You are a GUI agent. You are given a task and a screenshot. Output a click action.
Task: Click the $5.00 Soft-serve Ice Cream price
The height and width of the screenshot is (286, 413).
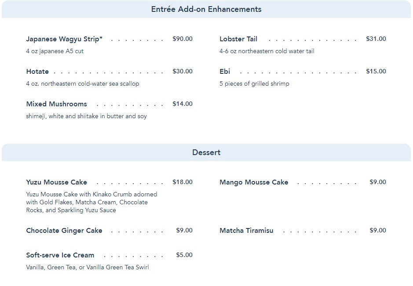tap(184, 255)
